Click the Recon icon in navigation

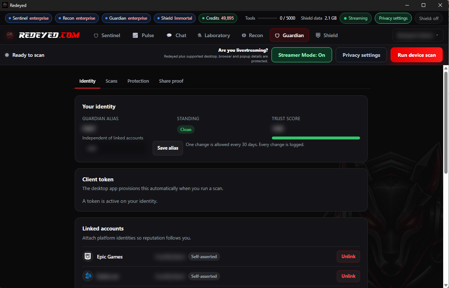click(244, 35)
